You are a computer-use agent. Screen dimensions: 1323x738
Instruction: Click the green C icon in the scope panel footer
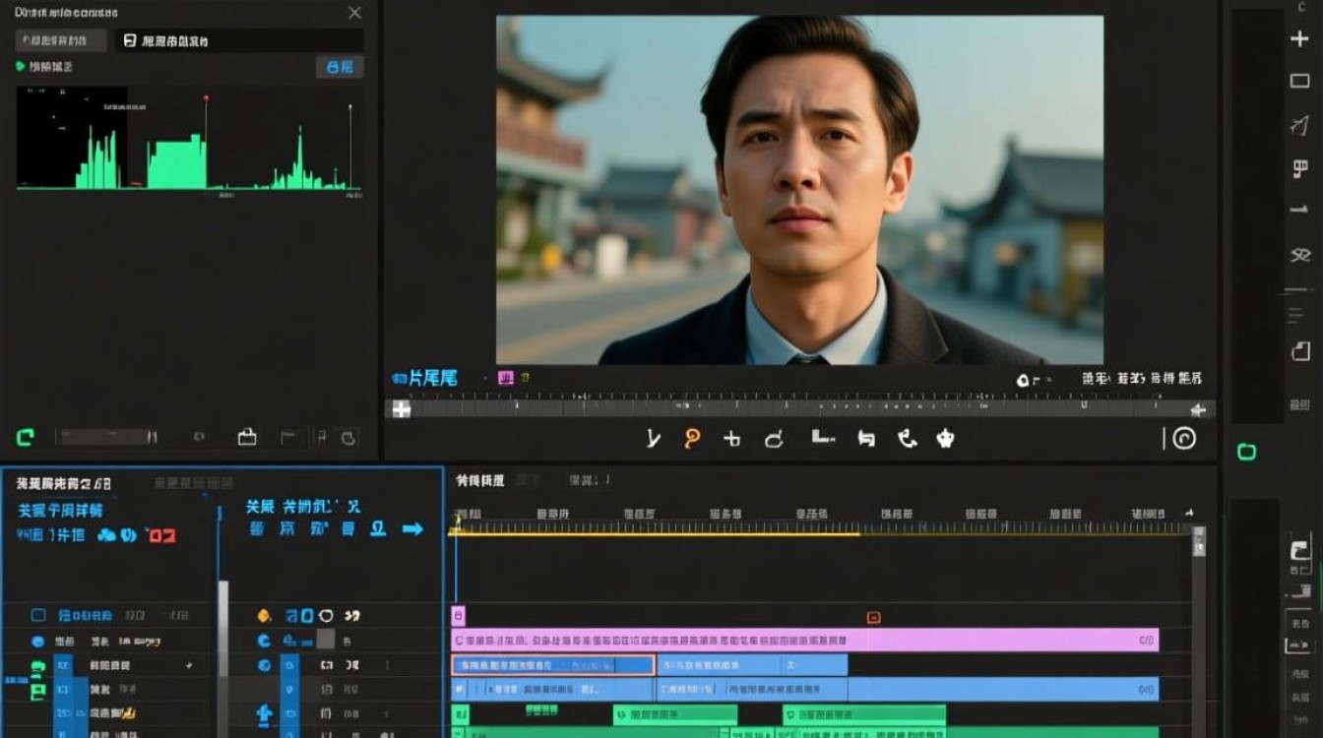(x=26, y=437)
